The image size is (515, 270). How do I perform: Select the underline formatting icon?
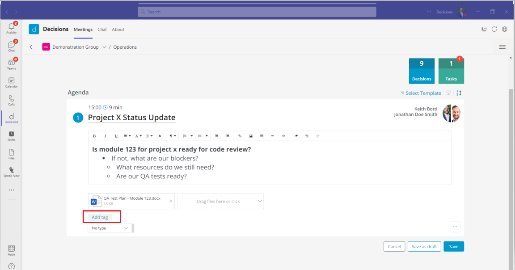(x=116, y=136)
